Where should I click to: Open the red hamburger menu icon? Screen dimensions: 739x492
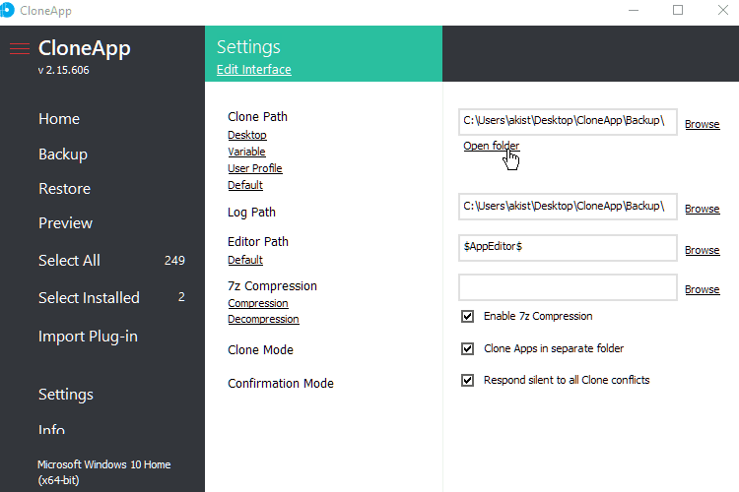click(x=20, y=48)
